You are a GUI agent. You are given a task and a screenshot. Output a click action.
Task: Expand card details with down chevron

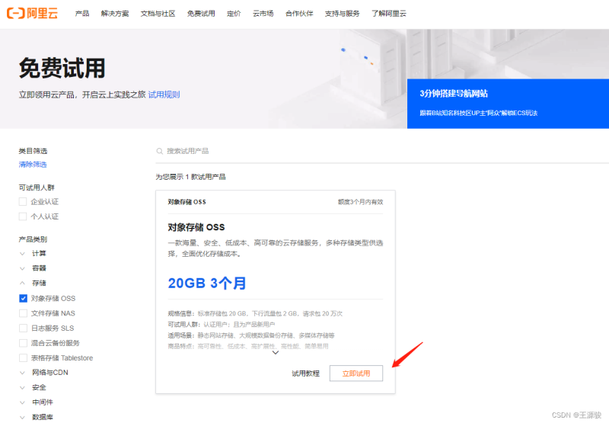[276, 352]
